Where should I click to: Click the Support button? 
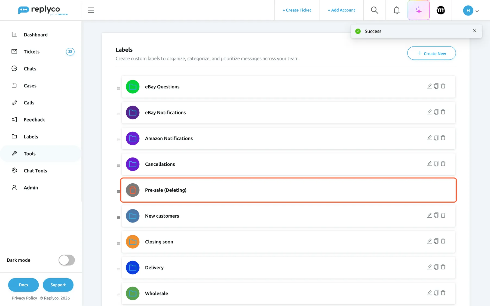(x=58, y=285)
